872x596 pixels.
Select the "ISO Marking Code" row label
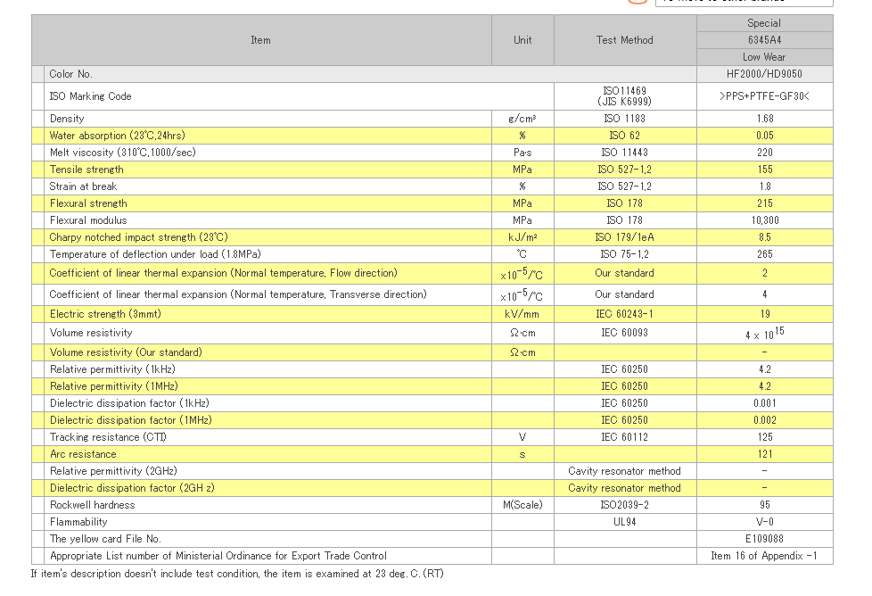pos(91,96)
